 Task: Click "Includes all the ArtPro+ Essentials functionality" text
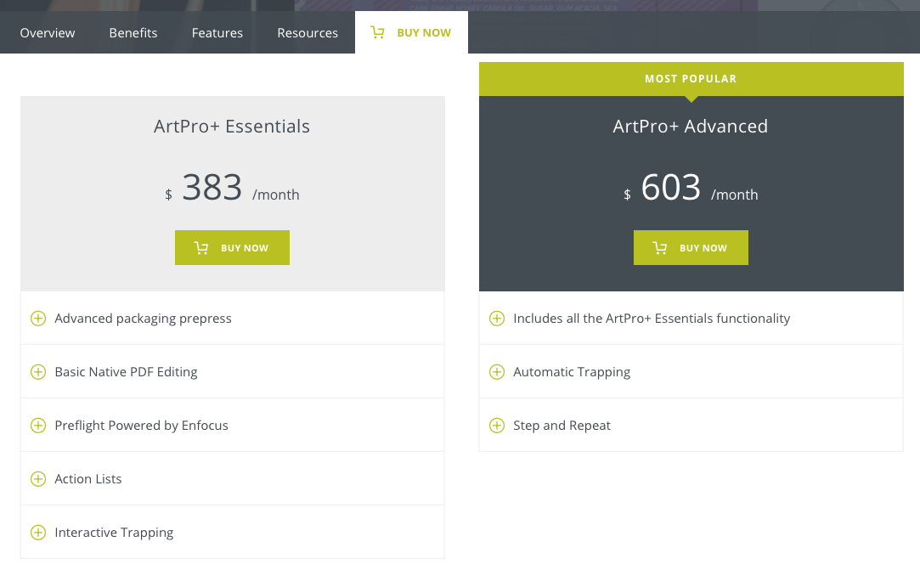point(652,319)
